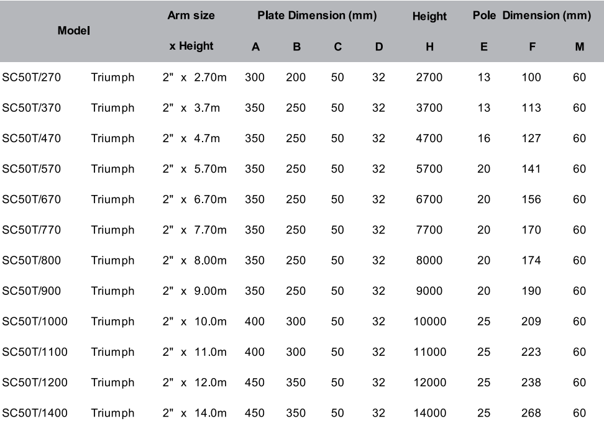604x439 pixels.
Task: Click arm size 2" x 10.0m
Action: tap(194, 322)
